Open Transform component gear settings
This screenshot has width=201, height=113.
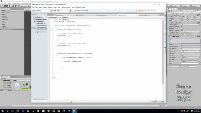click(x=200, y=15)
